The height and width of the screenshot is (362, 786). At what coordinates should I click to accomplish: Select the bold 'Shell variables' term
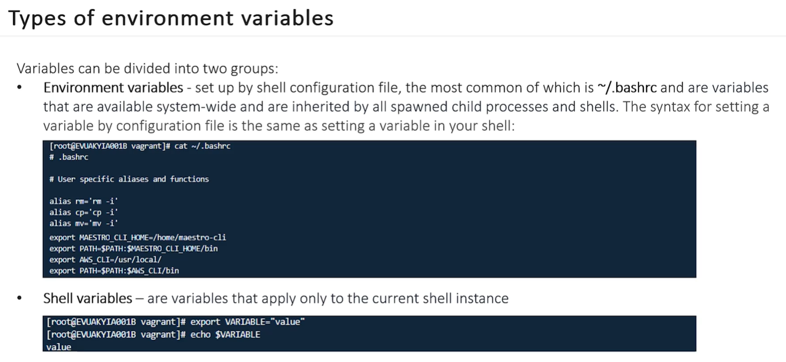88,298
